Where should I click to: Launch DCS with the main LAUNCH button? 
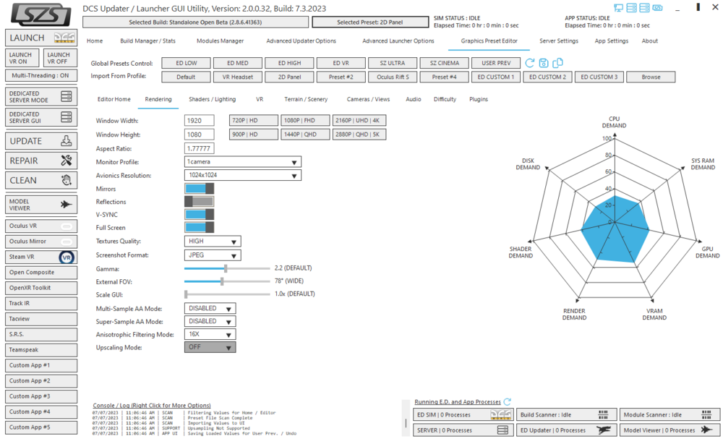pyautogui.click(x=41, y=38)
